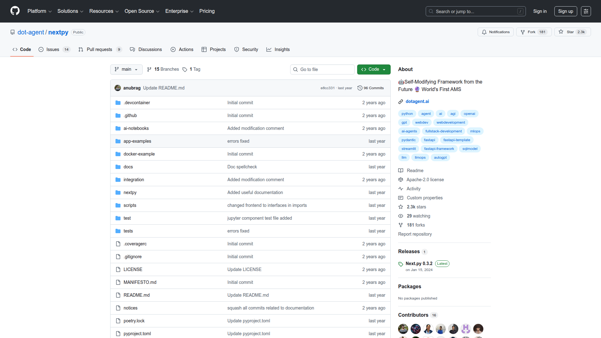Open the dotagent.ai website link

point(417,101)
